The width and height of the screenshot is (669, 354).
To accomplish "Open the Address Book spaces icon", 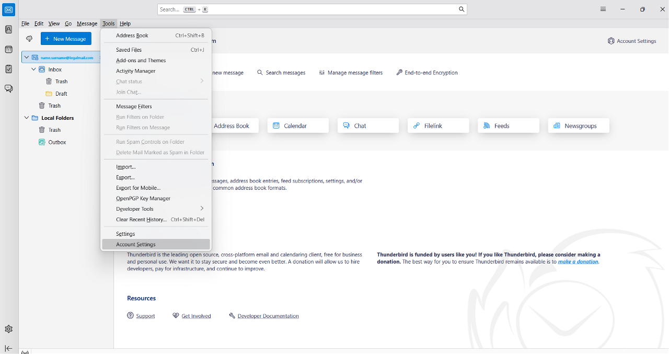I will coord(8,30).
